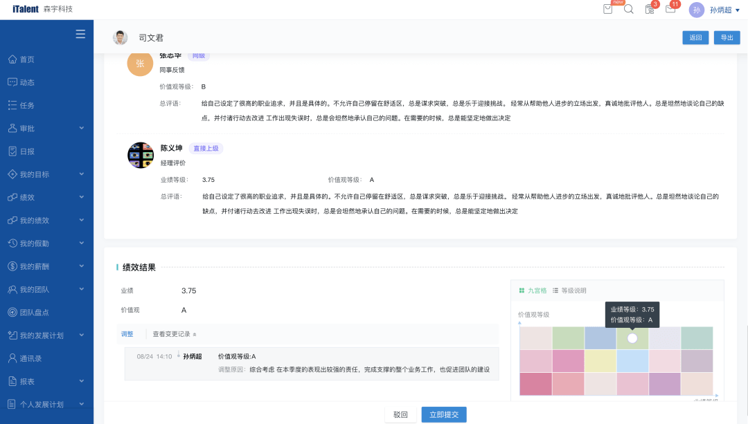
Task: Click the orange 张 avatar circle
Action: (140, 64)
